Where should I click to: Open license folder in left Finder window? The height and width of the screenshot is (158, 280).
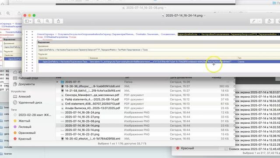8,154
